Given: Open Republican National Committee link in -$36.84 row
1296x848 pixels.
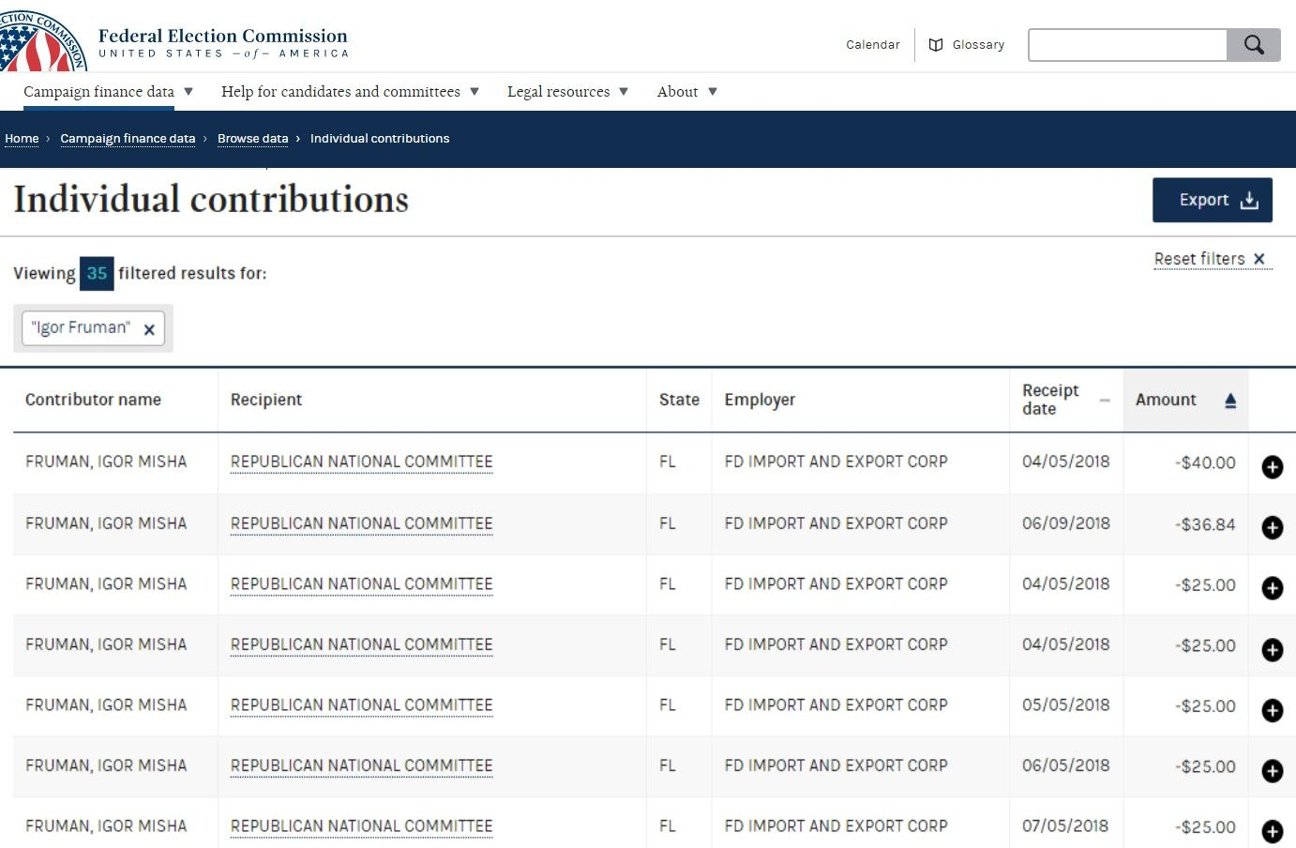Looking at the screenshot, I should (x=362, y=523).
